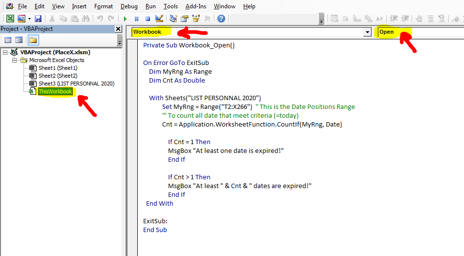Toggle Folders in Project panel
Viewport: 464px width, 256px height.
coord(33,40)
